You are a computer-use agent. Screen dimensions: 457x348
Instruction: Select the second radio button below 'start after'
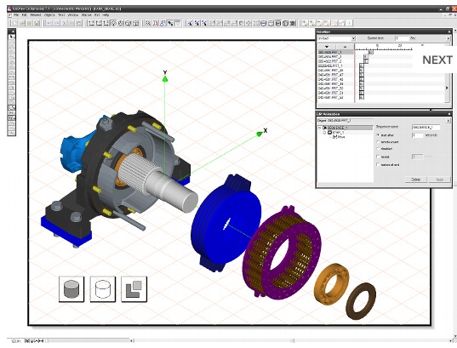(x=378, y=142)
